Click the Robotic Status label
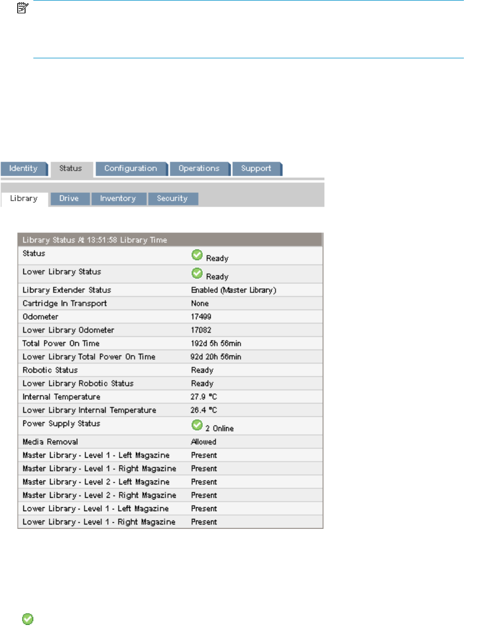The height and width of the screenshot is (640, 480). click(50, 370)
